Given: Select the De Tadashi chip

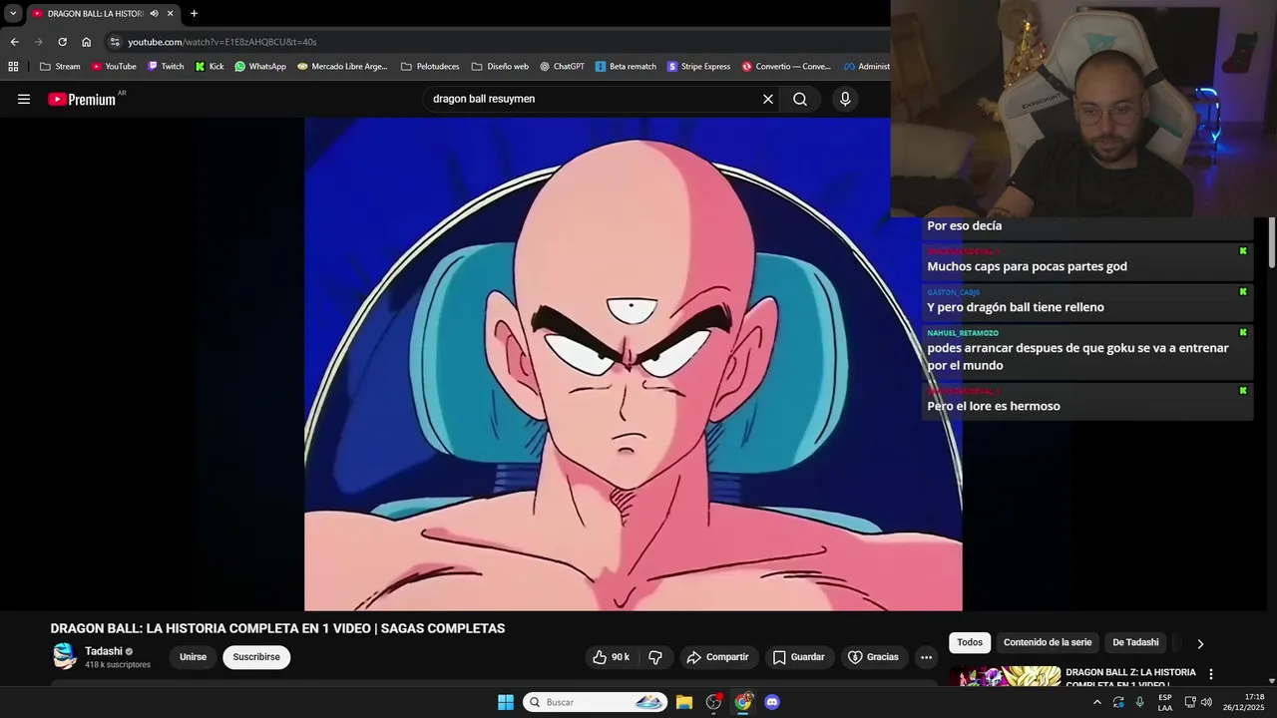Looking at the screenshot, I should click(x=1135, y=643).
